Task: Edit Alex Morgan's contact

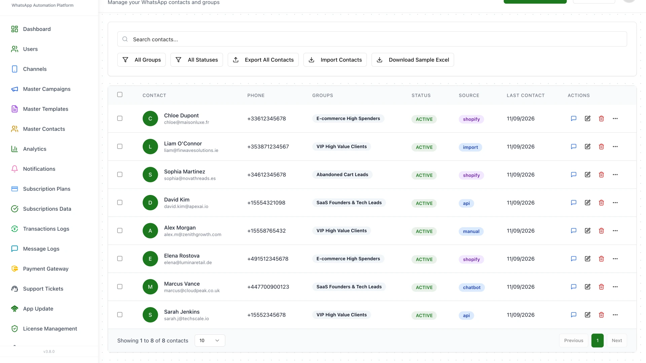Action: pyautogui.click(x=587, y=231)
